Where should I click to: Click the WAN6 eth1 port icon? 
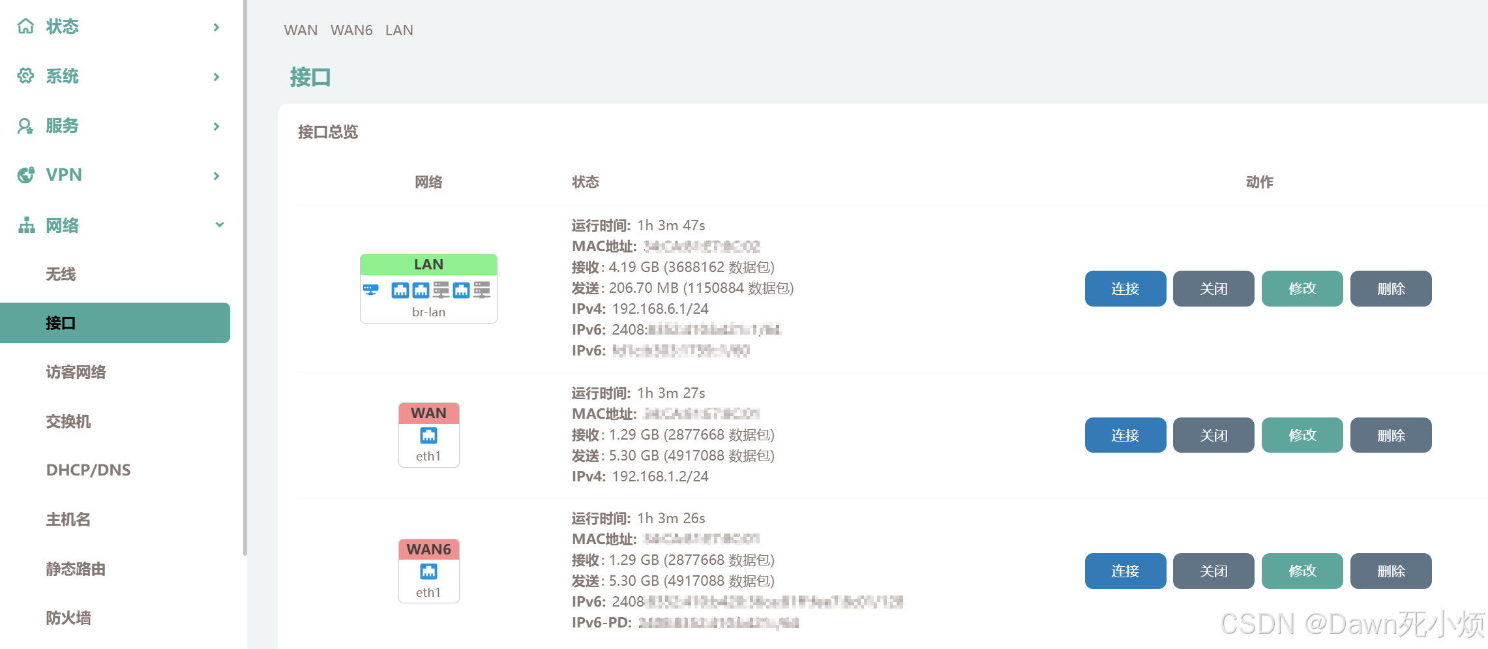click(428, 571)
